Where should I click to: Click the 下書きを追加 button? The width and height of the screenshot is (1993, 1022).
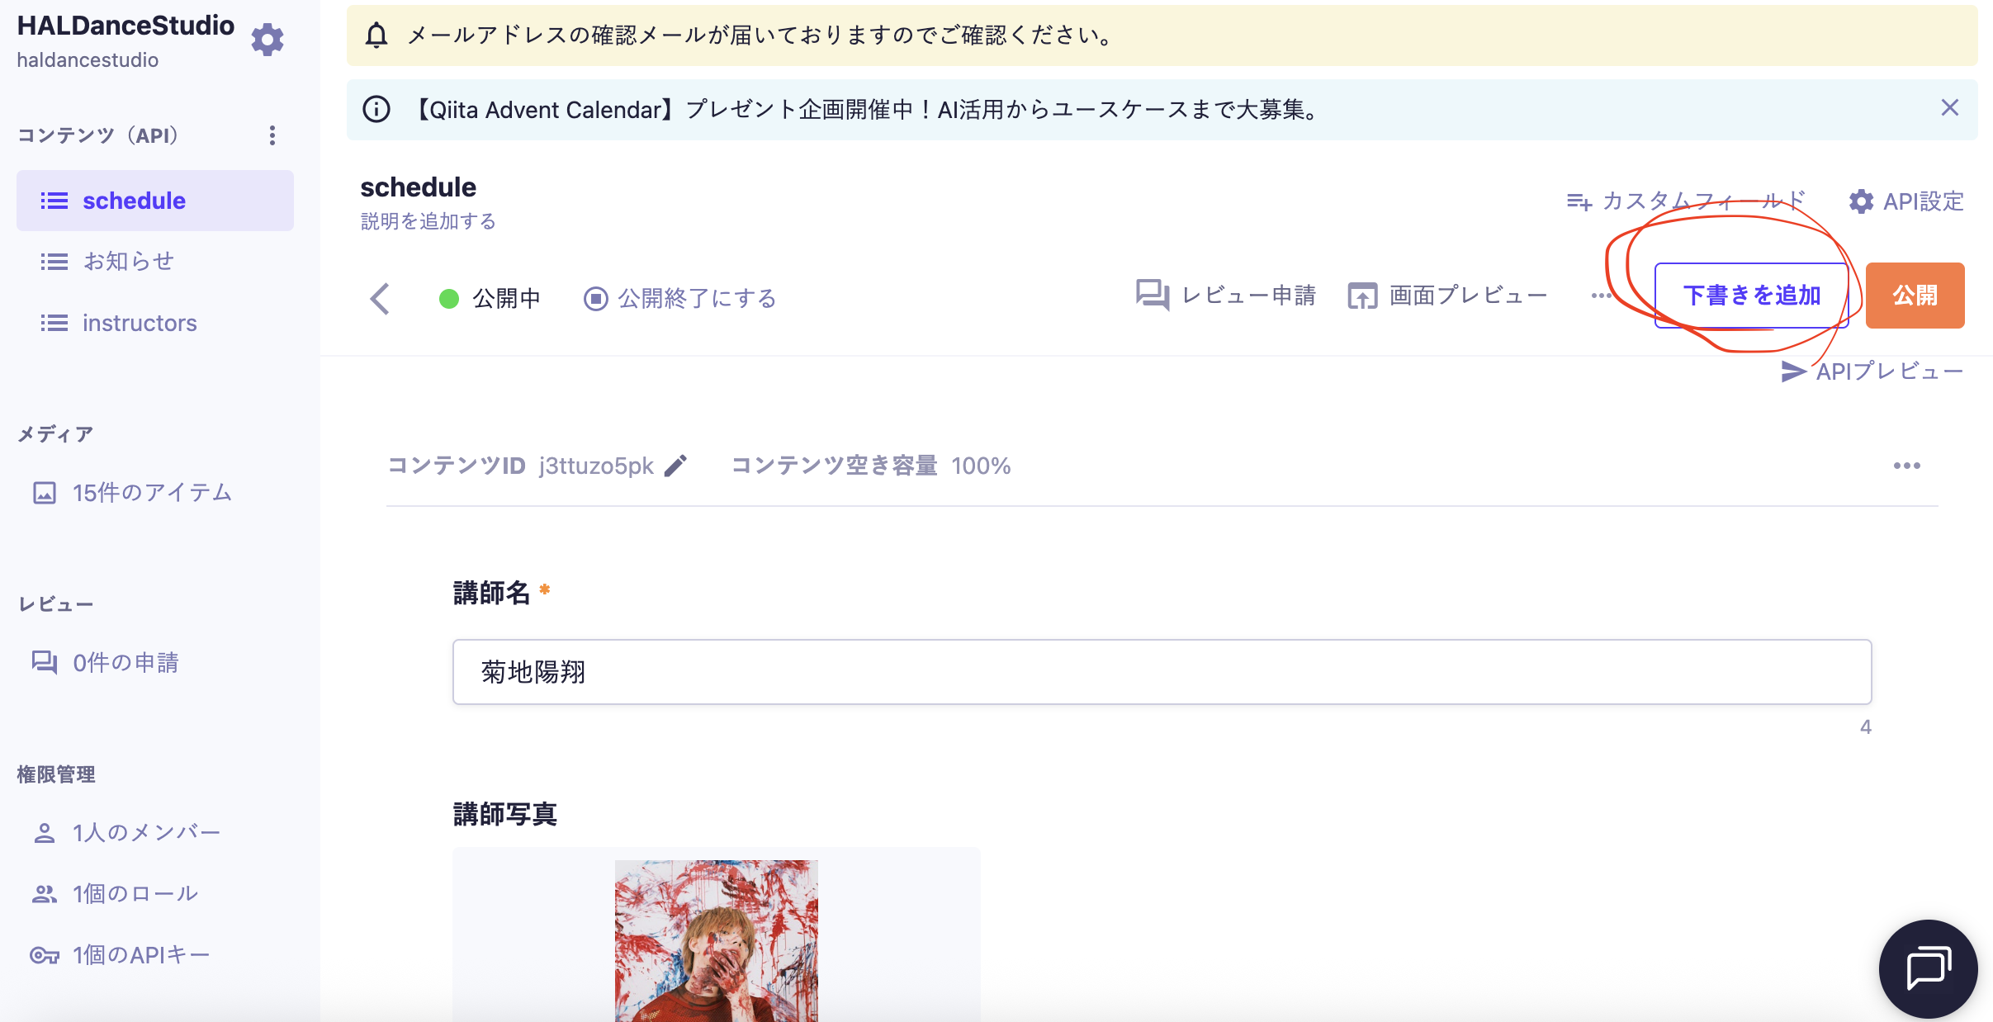[x=1751, y=296]
